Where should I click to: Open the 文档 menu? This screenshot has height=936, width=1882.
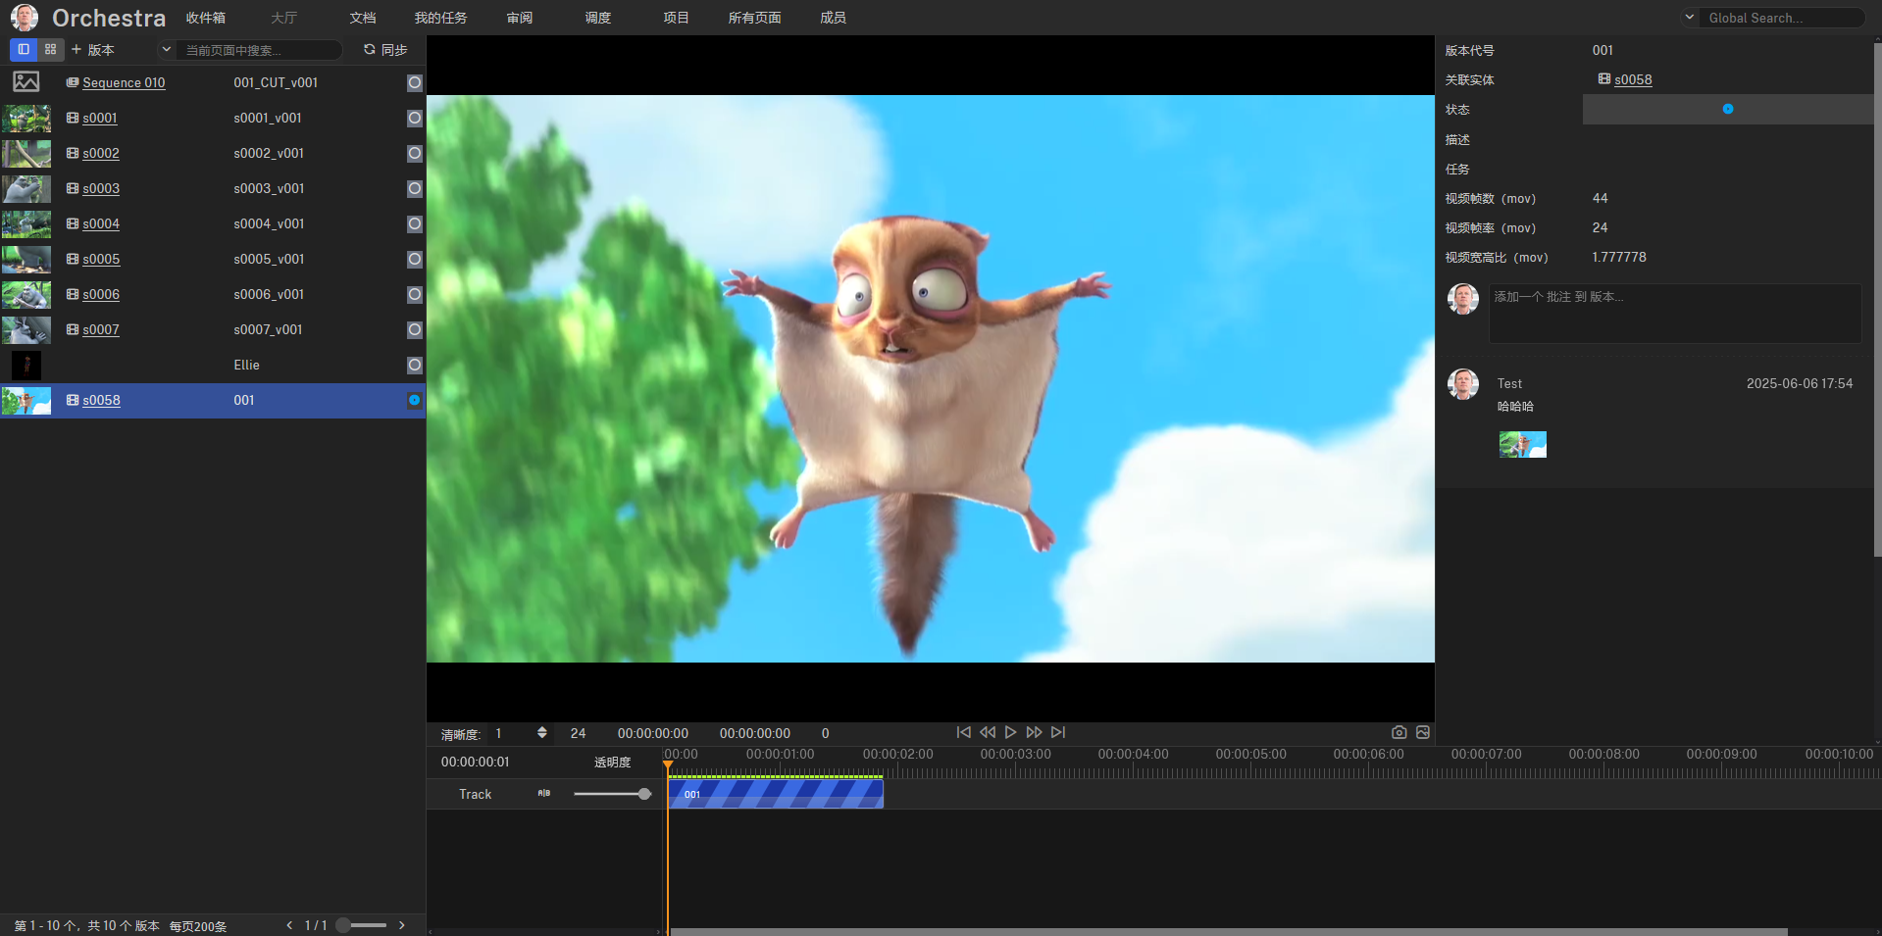click(363, 18)
